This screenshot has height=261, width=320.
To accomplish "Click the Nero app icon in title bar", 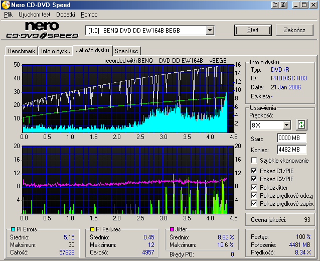I will [x=6, y=5].
